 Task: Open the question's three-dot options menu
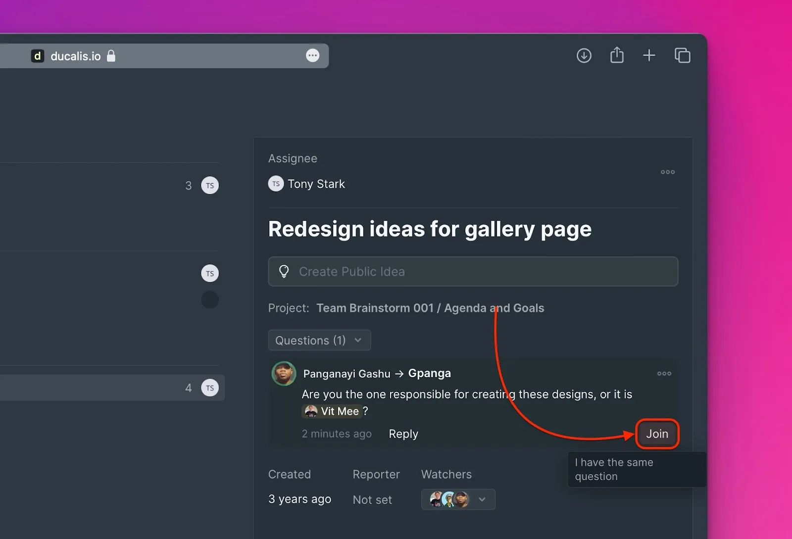pyautogui.click(x=664, y=374)
